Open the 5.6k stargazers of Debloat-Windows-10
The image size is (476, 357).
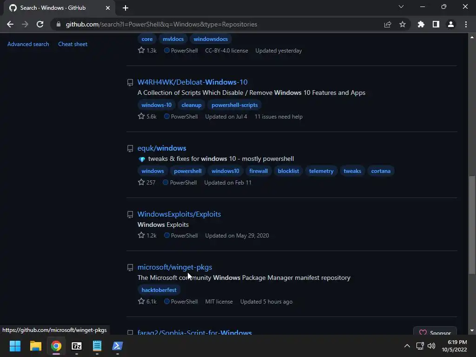point(147,117)
